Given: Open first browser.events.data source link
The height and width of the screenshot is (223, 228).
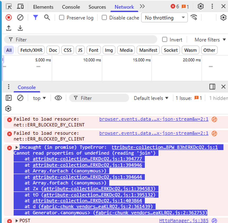Looking at the screenshot, I should coord(154,119).
